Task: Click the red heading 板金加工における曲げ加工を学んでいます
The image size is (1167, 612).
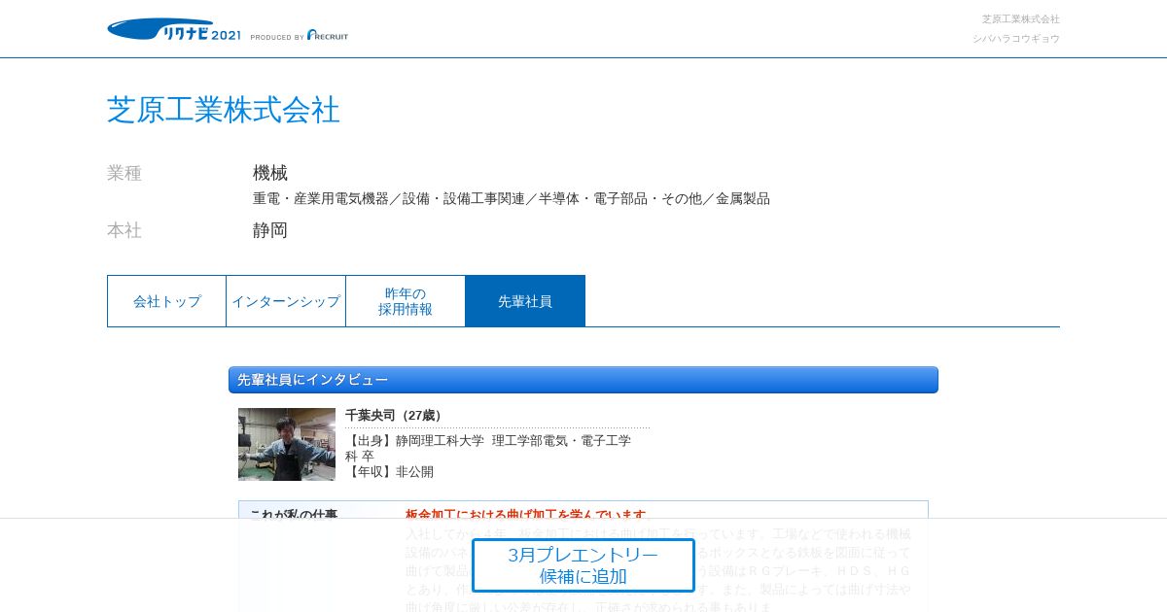Action: tap(526, 515)
